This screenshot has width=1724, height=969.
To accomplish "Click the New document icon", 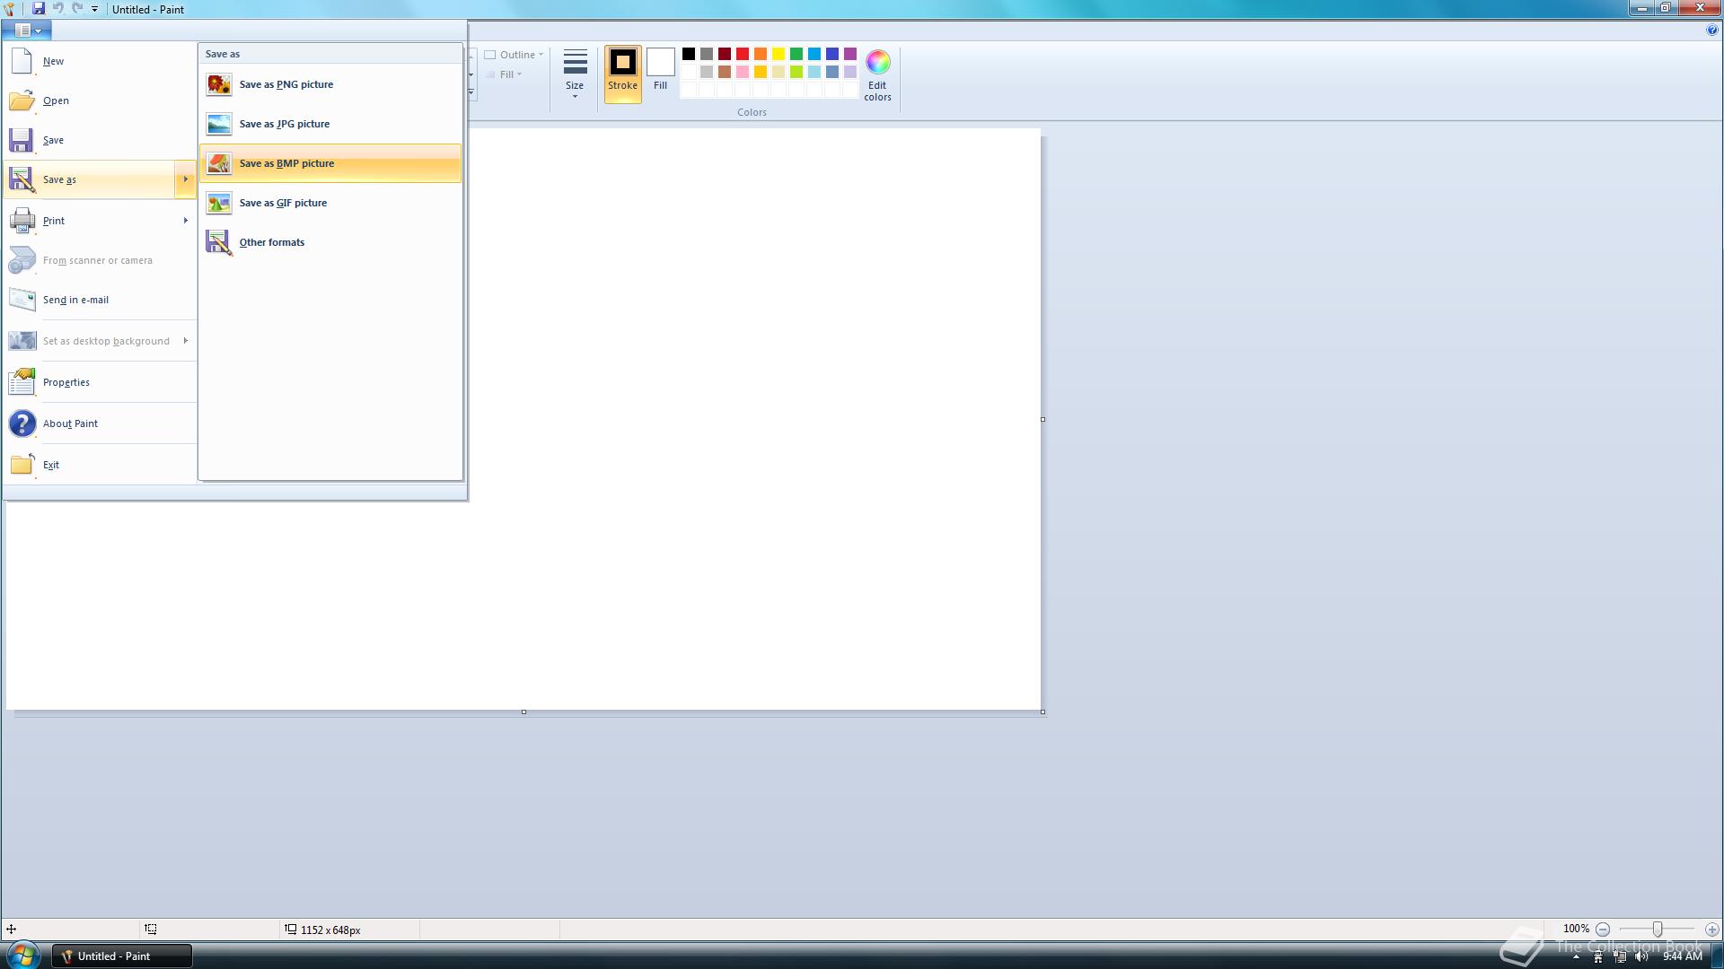I will 22,61.
